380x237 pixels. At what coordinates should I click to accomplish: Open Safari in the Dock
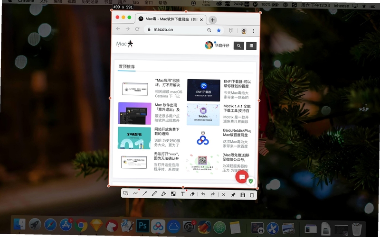click(x=50, y=225)
